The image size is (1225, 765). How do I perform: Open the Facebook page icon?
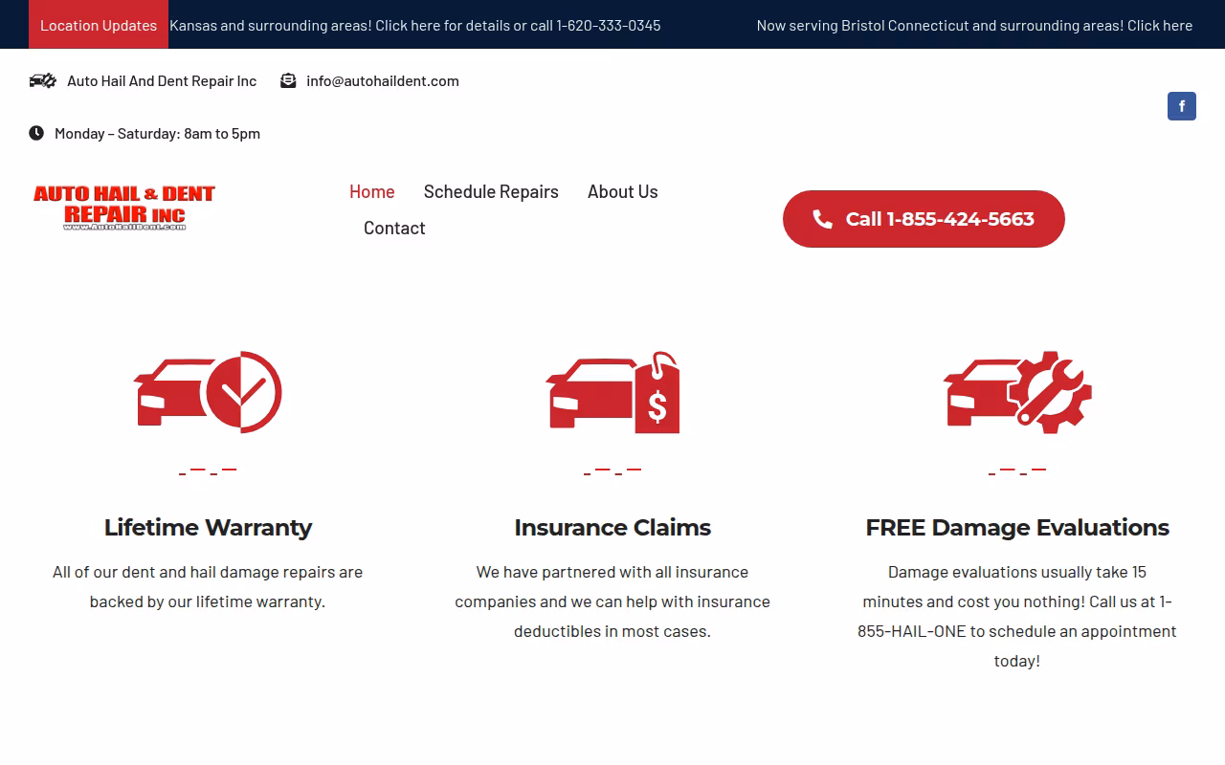tap(1182, 106)
